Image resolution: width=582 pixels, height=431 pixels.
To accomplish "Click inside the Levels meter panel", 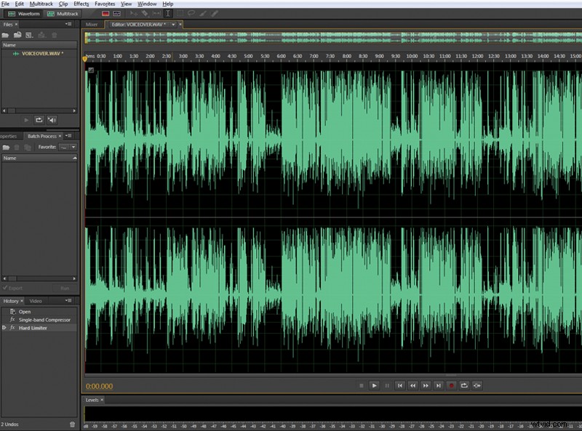I will (x=291, y=413).
